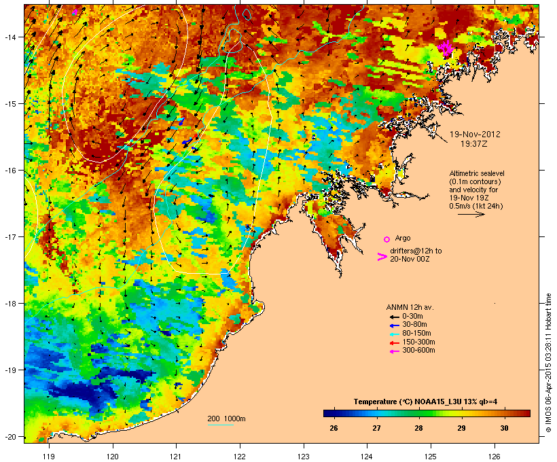Click the red 150-300m legend arrow
Image resolution: width=557 pixels, height=462 pixels.
(x=394, y=342)
